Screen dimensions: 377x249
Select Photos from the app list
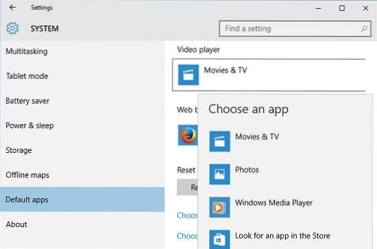coord(285,174)
